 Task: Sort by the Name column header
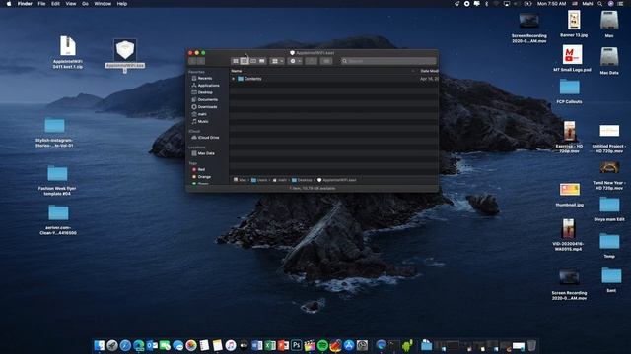(237, 71)
